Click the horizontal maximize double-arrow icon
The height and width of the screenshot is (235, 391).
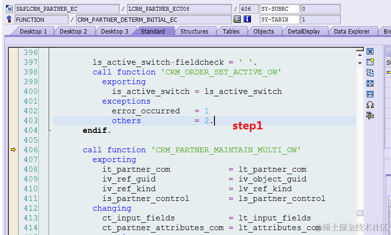tap(370, 94)
